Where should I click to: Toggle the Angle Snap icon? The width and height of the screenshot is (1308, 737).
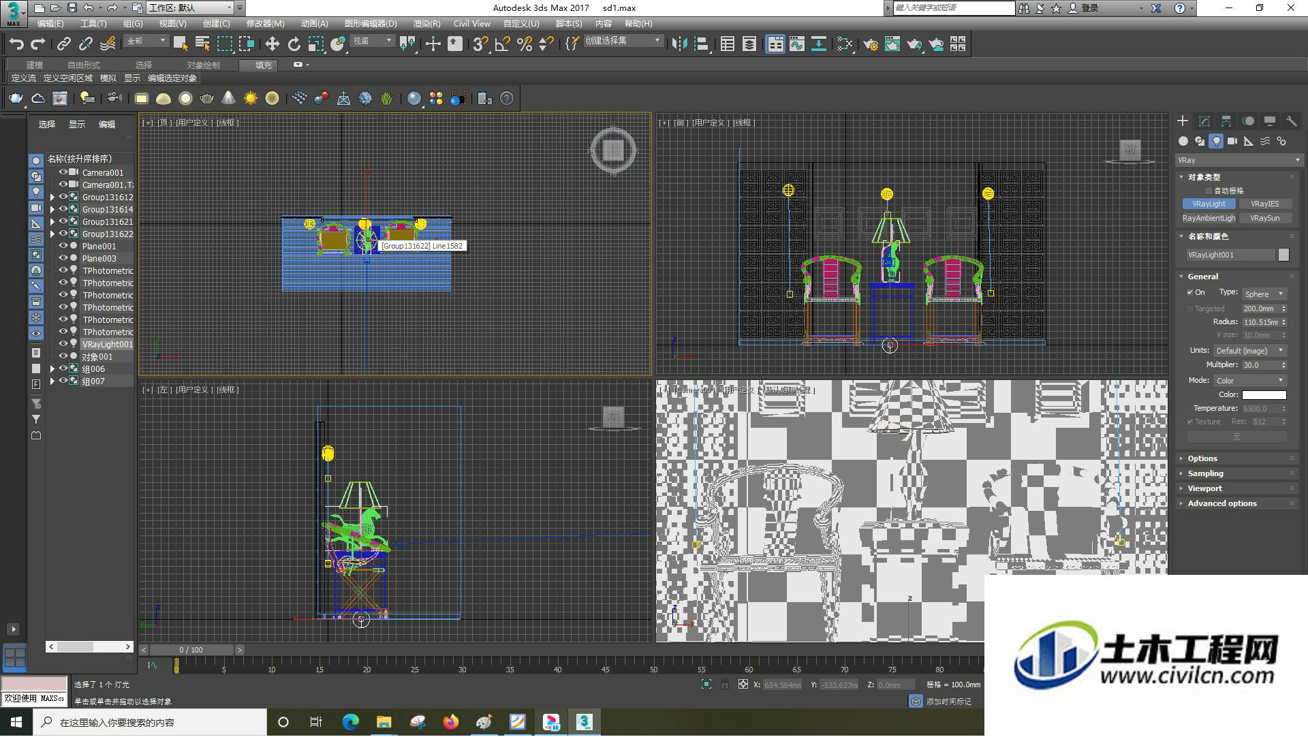502,44
